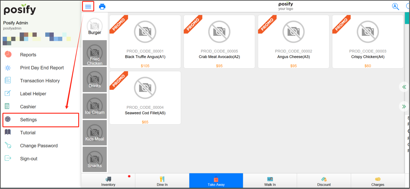The height and width of the screenshot is (189, 410).
Task: Open the hamburger menu icon
Action: tap(88, 7)
